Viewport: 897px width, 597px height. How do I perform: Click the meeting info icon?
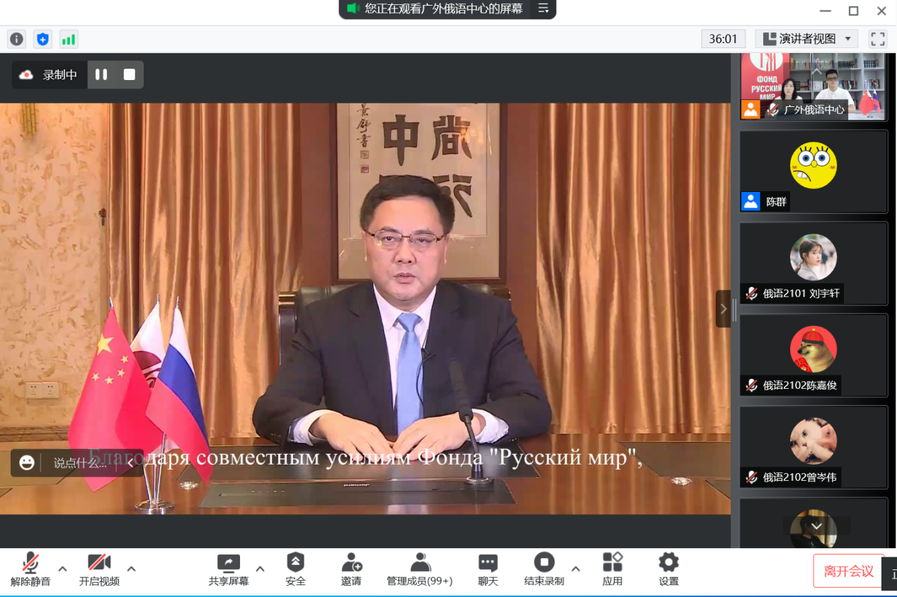pos(16,39)
